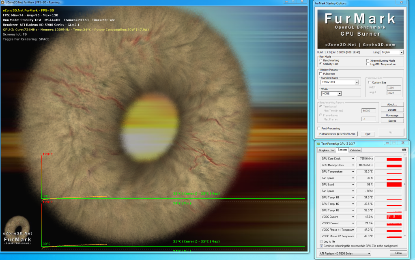Click the 1009.4 MHz memory clock value
This screenshot has height=260, width=415.
365,165
